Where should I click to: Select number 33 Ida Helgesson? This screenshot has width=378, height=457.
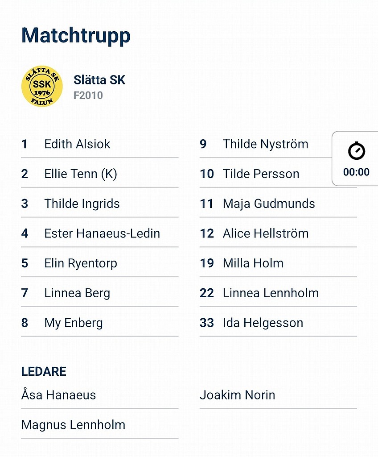coord(278,322)
